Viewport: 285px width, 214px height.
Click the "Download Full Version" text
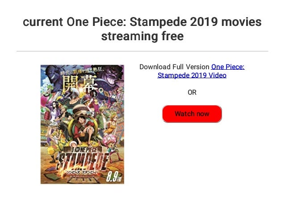pos(174,67)
